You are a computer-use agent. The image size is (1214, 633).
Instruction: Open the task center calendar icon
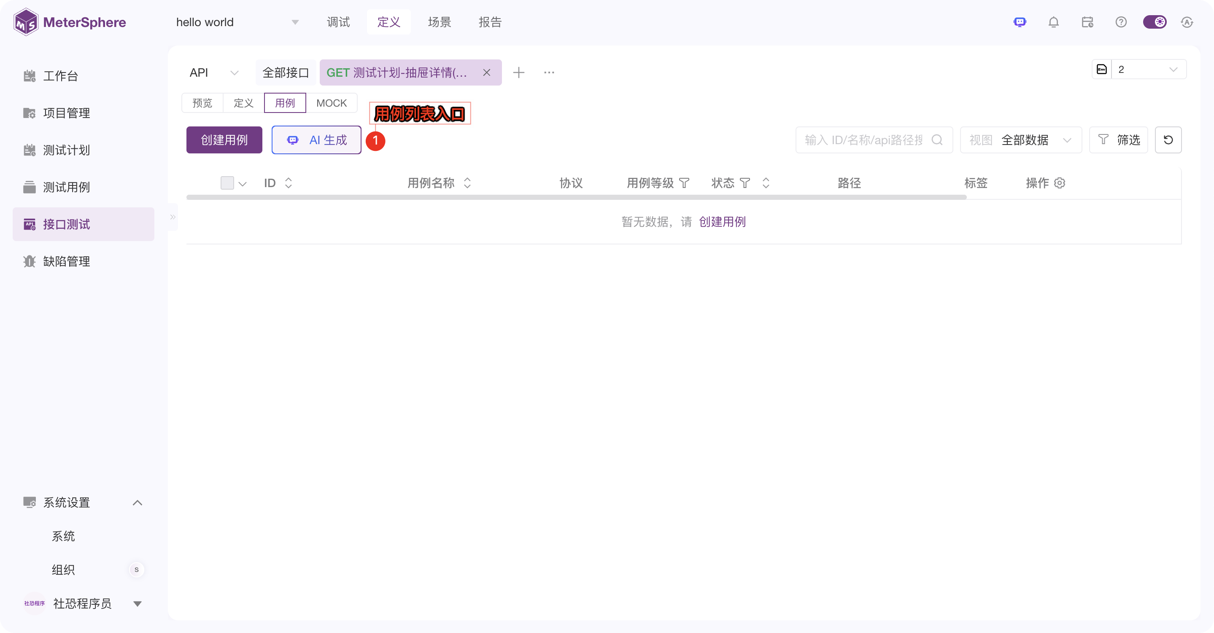[1087, 22]
